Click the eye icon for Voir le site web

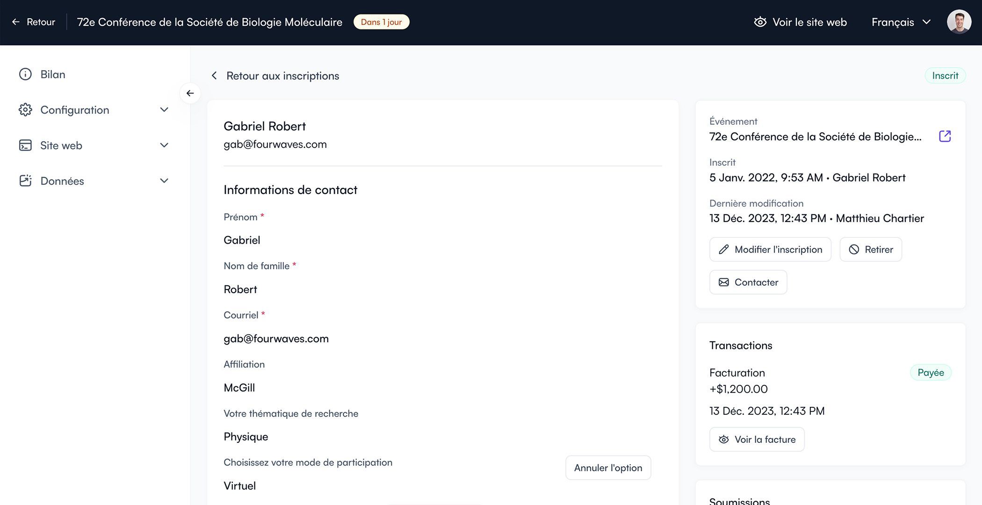(760, 22)
